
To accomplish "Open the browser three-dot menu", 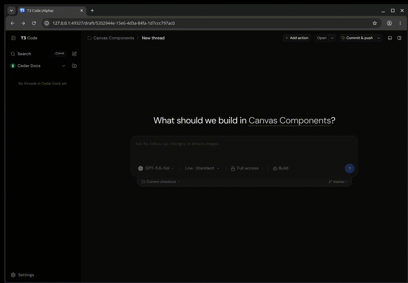I will [x=400, y=23].
